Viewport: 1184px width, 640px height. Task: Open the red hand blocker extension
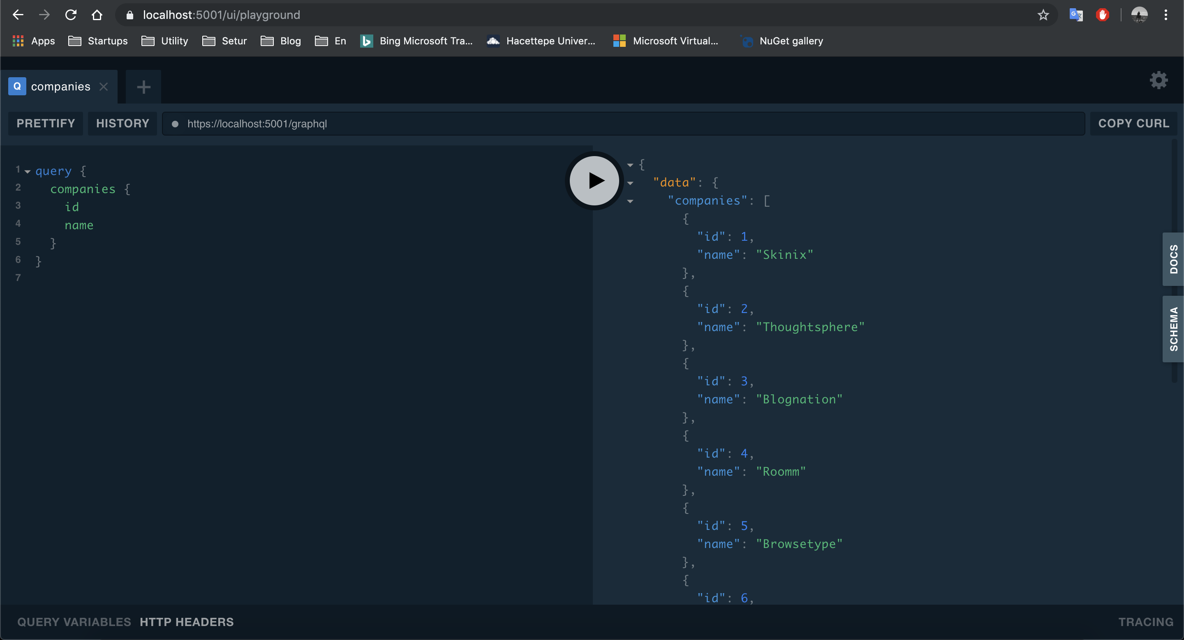click(1102, 15)
